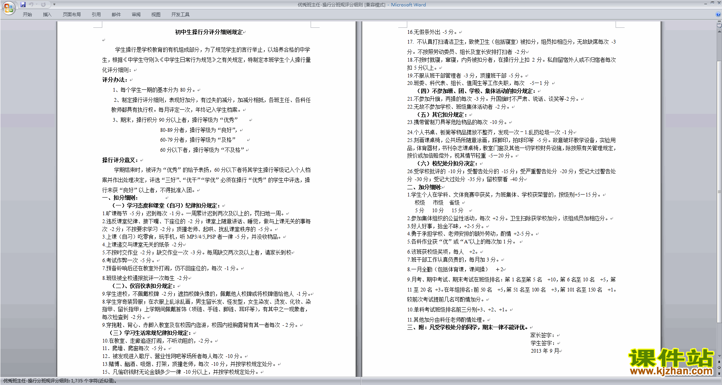Open the 页面布局 ribbon tab
Viewport: 722px width, 385px height.
[72, 15]
